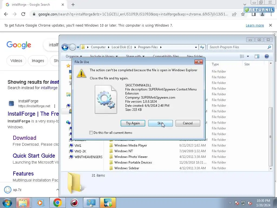
Task: Open Windows Media Player taskbar icon
Action: tap(40, 203)
